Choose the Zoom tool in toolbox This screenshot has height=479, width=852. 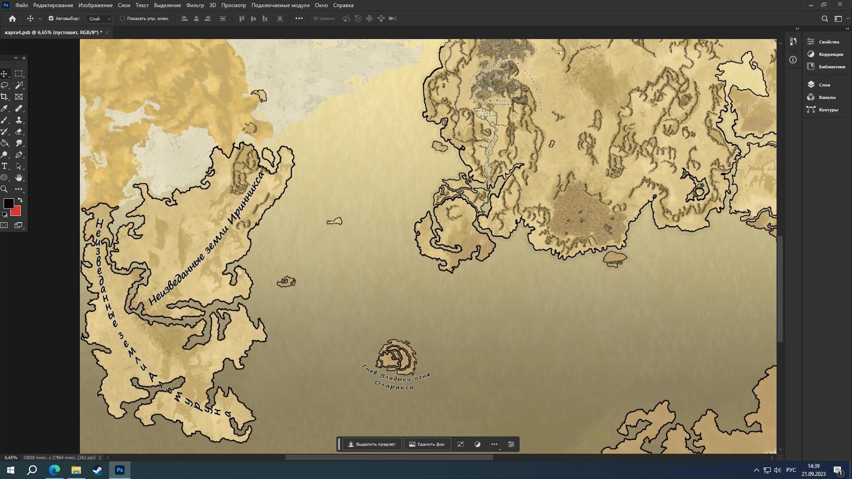(4, 189)
